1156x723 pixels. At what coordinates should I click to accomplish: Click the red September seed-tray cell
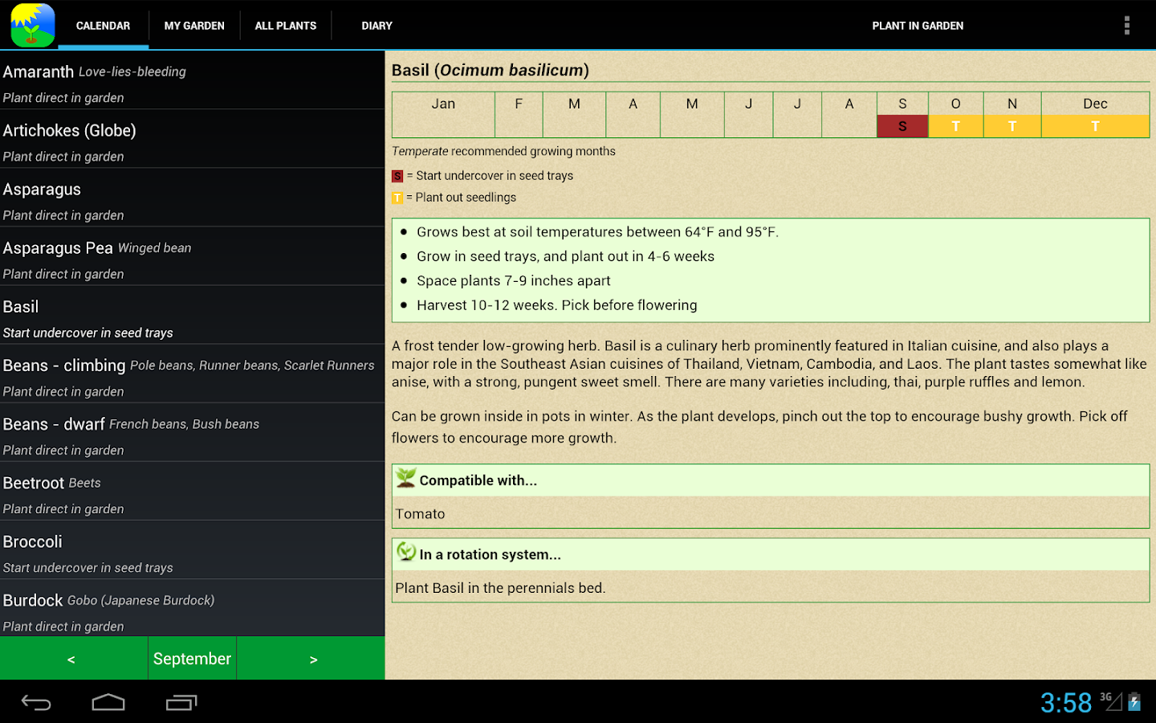coord(902,126)
